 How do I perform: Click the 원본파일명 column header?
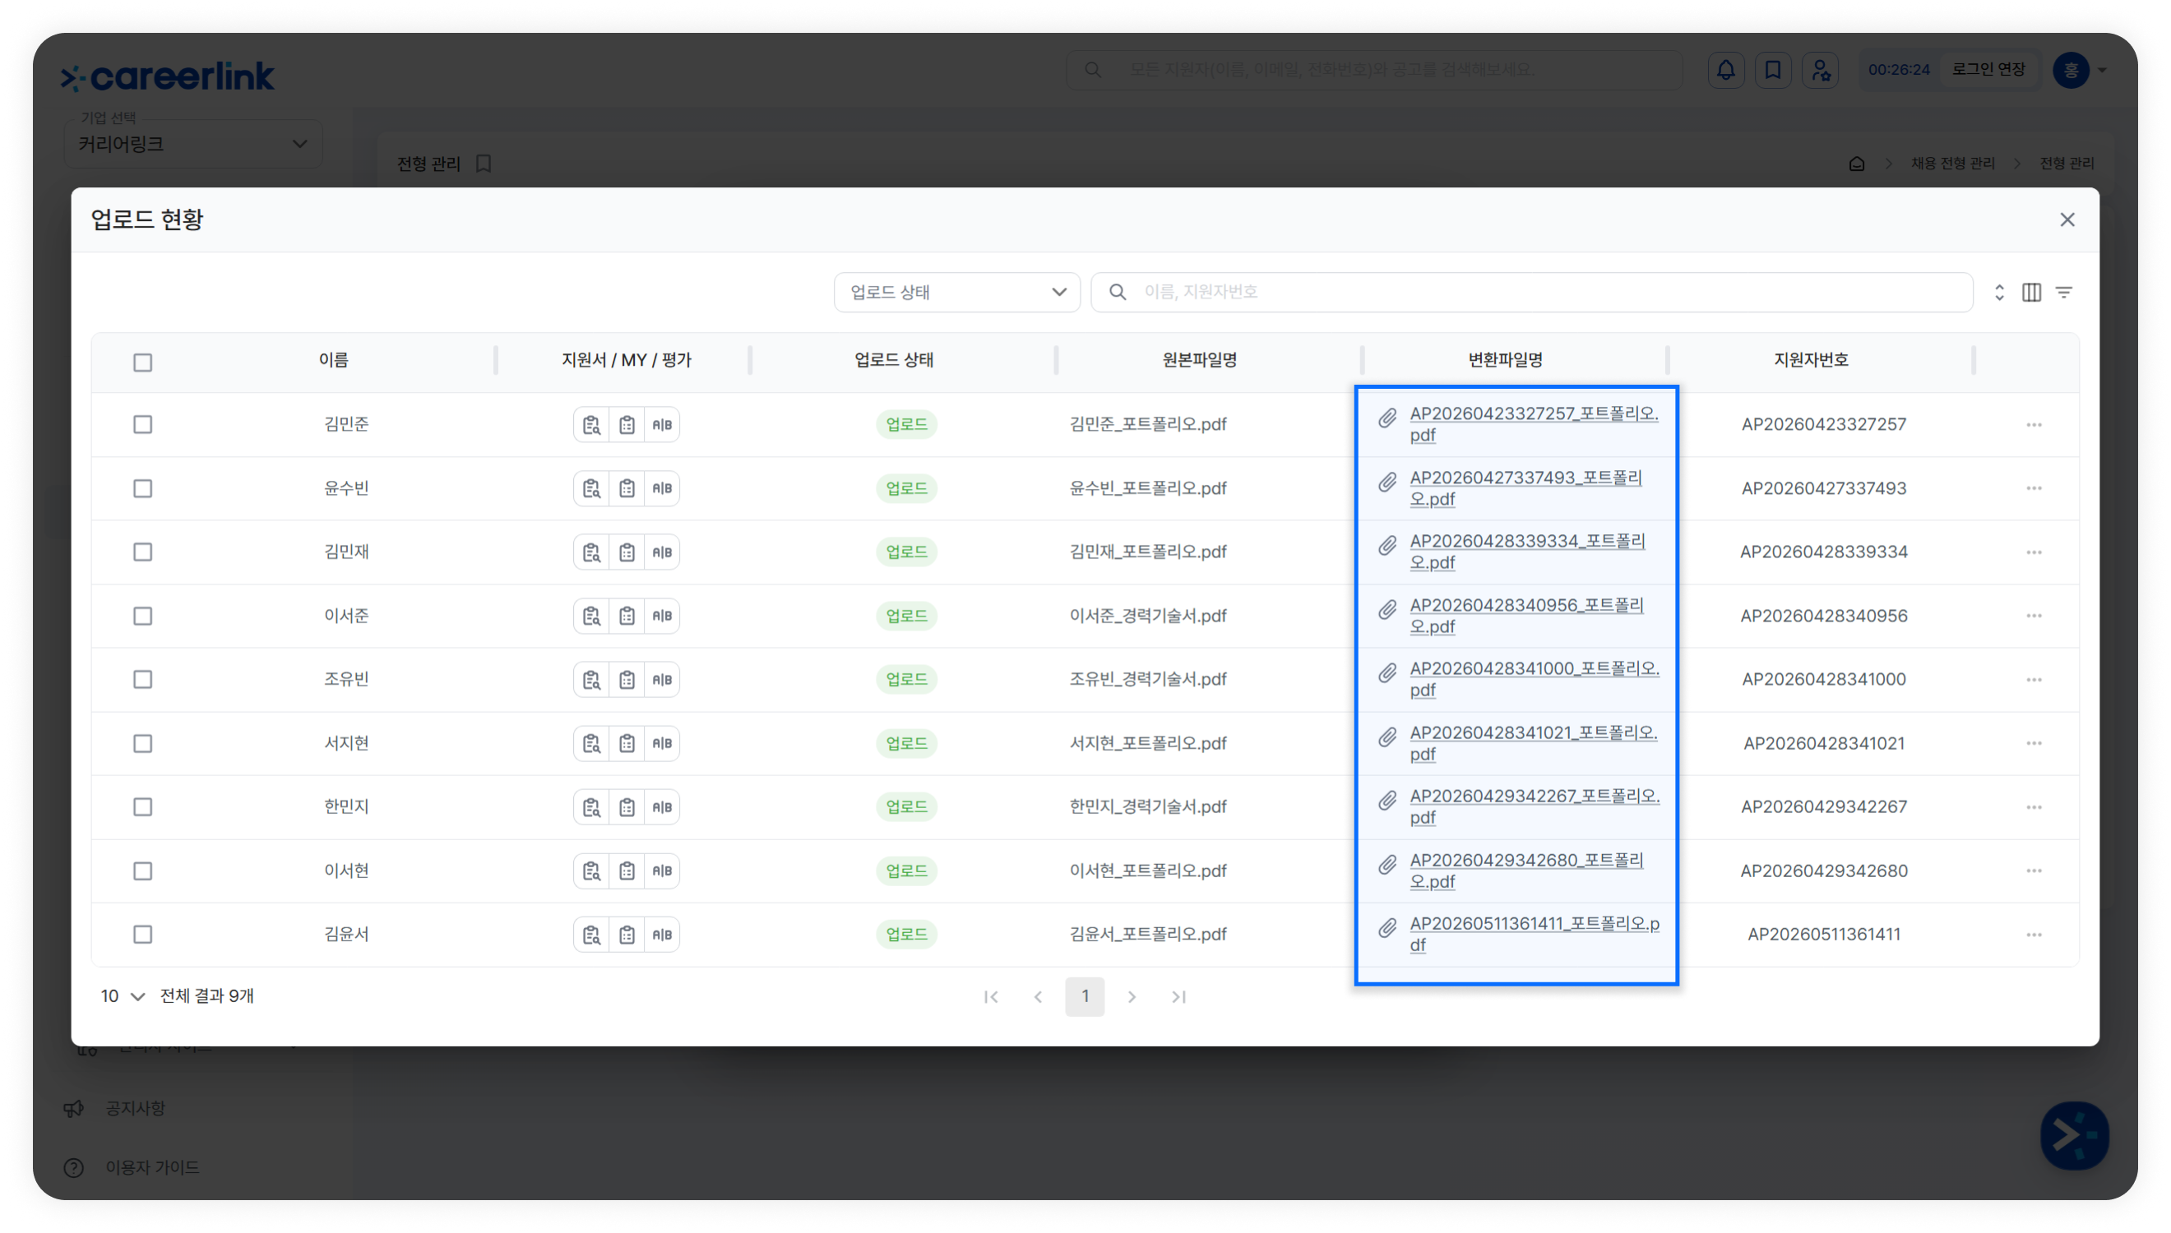point(1200,360)
